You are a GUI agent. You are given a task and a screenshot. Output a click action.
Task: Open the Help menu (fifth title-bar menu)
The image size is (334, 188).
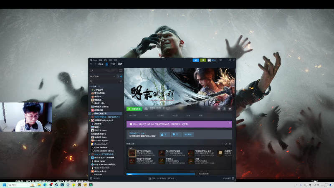pos(116,60)
